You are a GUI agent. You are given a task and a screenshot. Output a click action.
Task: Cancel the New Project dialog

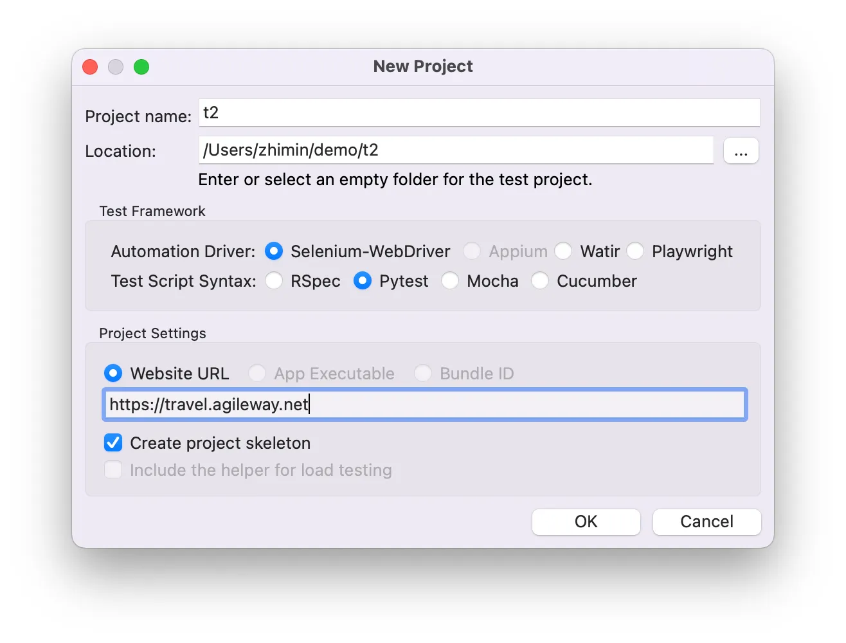click(x=707, y=521)
